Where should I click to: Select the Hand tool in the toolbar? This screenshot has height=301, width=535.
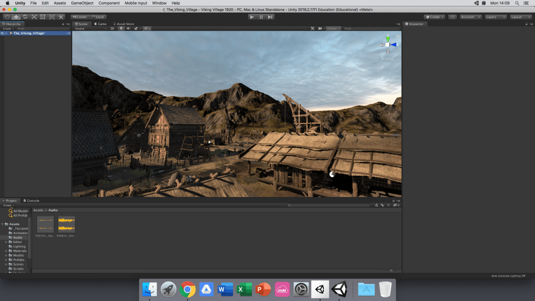coord(7,17)
